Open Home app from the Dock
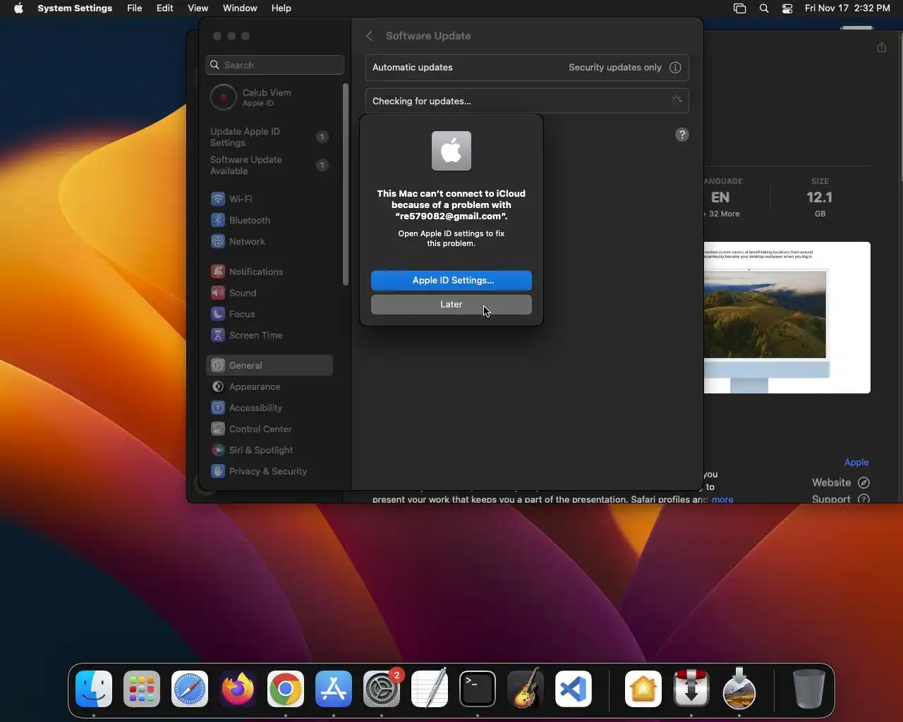 click(x=643, y=689)
